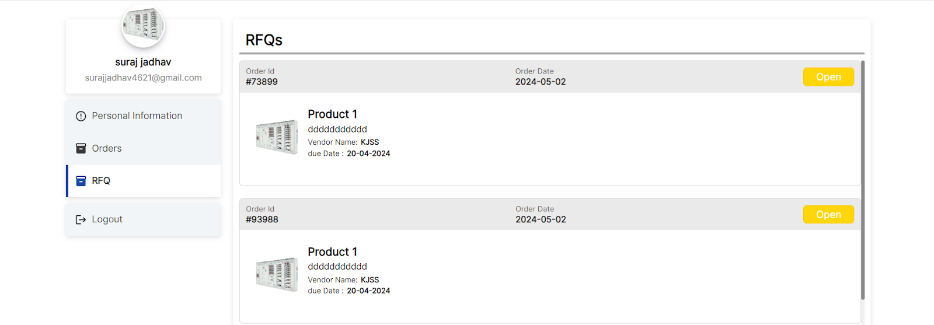Image resolution: width=934 pixels, height=325 pixels.
Task: Click the profile avatar picture
Action: [x=143, y=26]
